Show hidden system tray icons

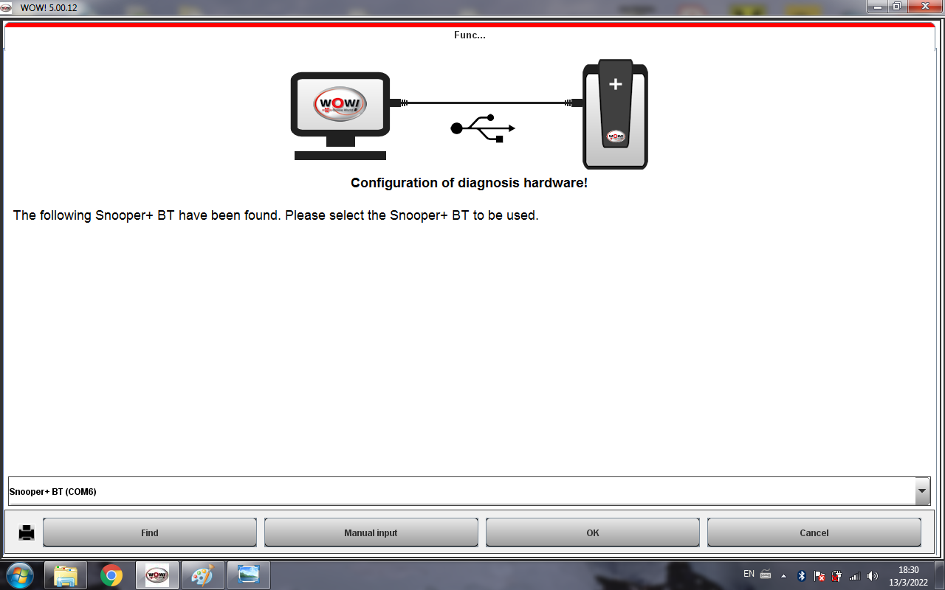[783, 576]
